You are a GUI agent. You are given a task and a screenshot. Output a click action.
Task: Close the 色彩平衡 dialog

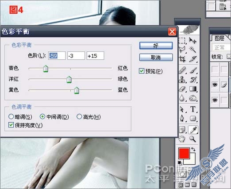tap(172, 31)
